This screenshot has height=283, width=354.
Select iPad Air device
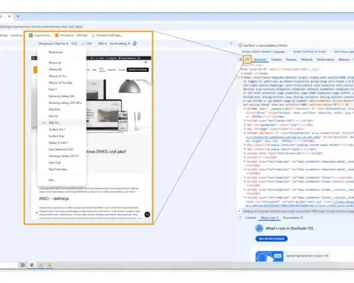(61, 116)
